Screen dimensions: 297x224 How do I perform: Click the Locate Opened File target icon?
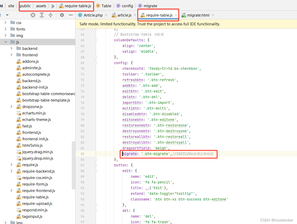click(33, 15)
